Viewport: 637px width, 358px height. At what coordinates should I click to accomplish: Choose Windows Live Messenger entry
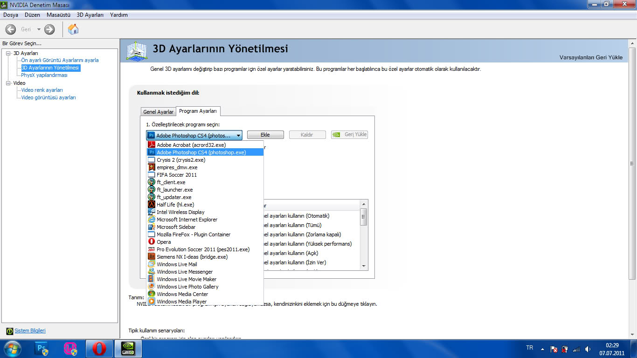205,272
